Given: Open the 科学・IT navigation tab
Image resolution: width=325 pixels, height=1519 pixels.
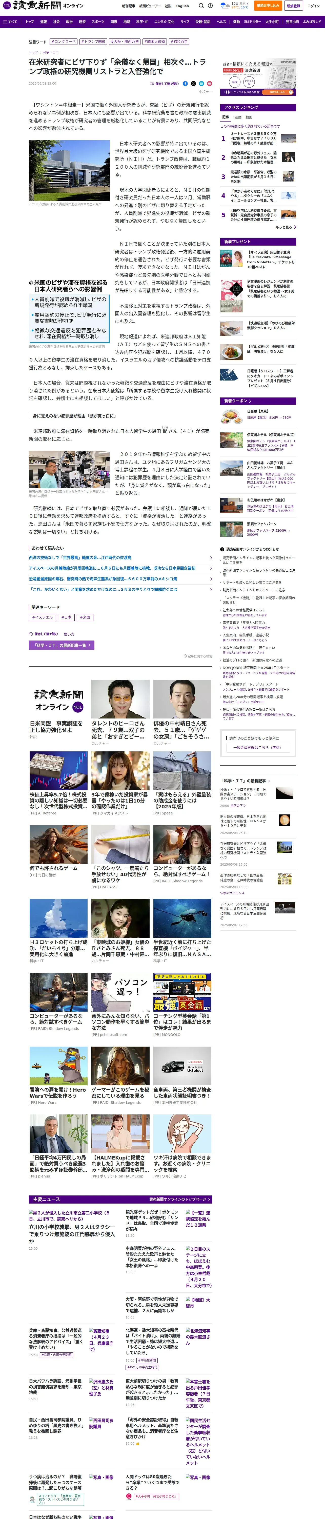Looking at the screenshot, I should (142, 22).
